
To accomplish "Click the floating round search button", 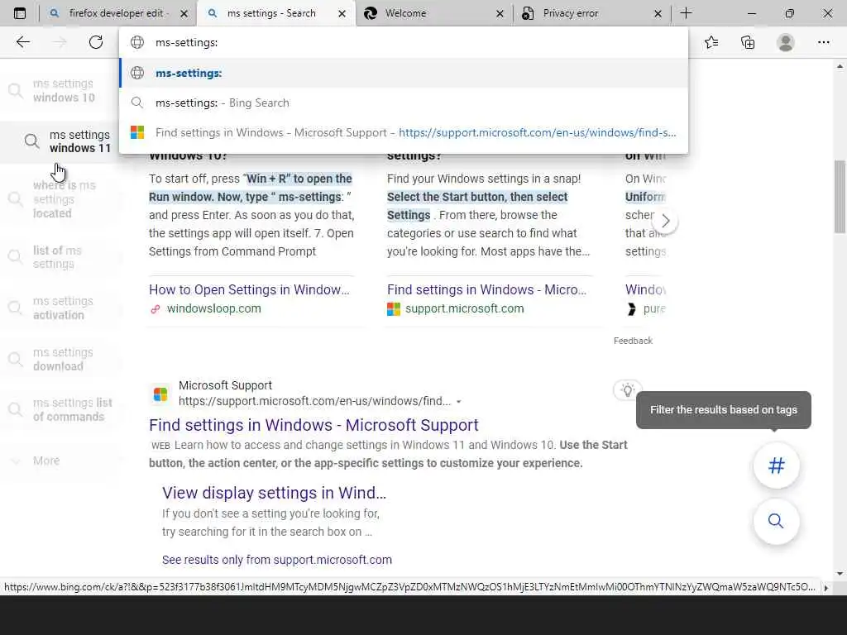I will tap(776, 521).
